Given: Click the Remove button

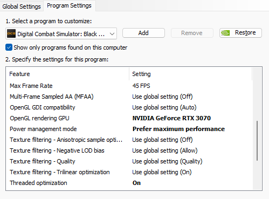Looking at the screenshot, I should click(192, 33).
